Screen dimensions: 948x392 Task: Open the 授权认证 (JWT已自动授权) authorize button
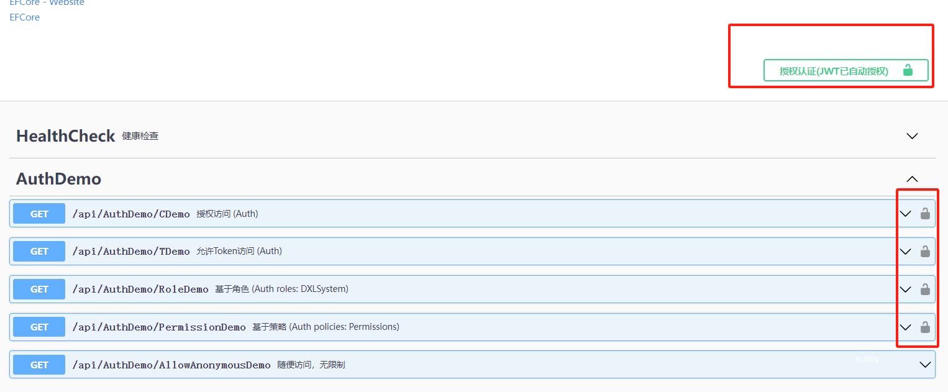coord(834,71)
